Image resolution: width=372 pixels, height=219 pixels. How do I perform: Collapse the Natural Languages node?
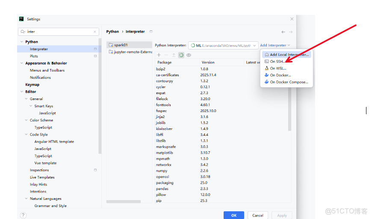tap(26, 199)
